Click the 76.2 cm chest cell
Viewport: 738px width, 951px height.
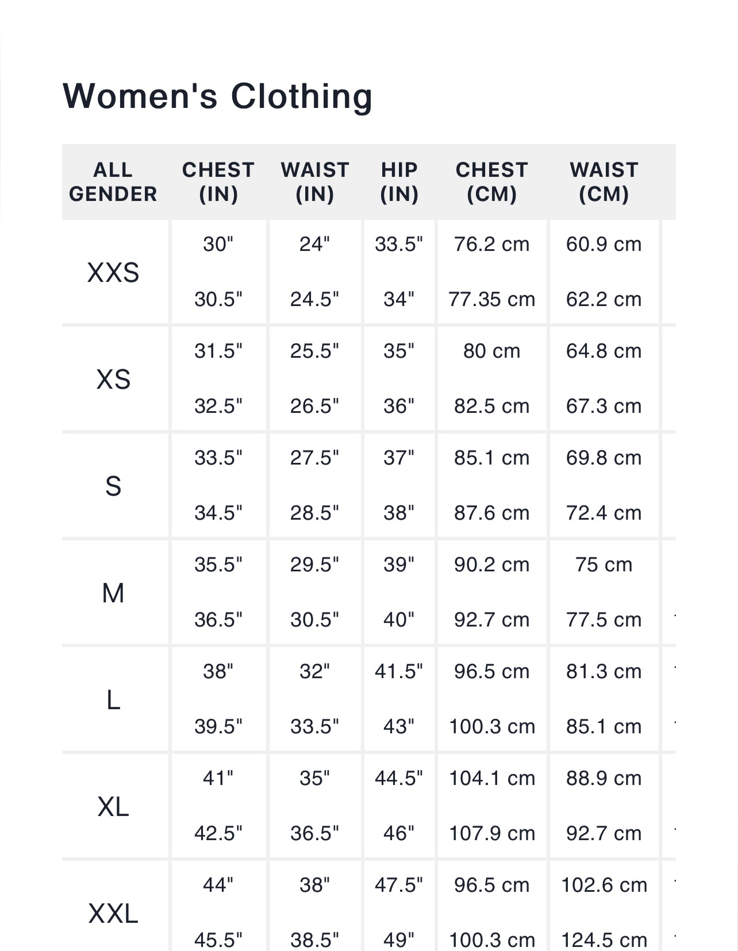click(491, 244)
